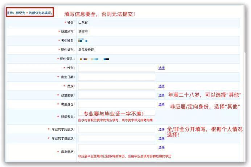Click the 提示：标记为*的部分为必填项 notice
The height and width of the screenshot is (167, 251).
click(x=30, y=13)
